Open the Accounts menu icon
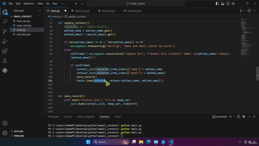The height and width of the screenshot is (146, 259). click(x=5, y=123)
